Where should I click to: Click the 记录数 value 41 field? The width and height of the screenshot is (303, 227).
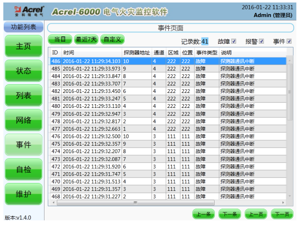click(205, 41)
